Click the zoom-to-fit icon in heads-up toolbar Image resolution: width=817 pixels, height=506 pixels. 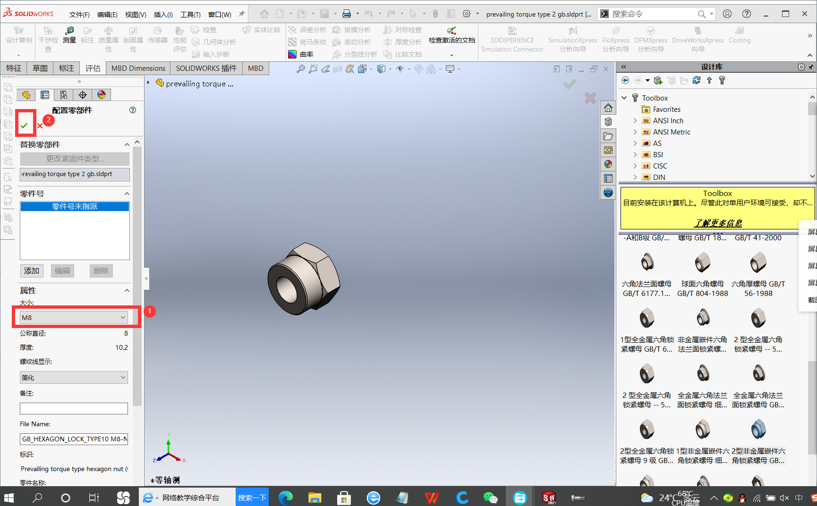[x=301, y=69]
